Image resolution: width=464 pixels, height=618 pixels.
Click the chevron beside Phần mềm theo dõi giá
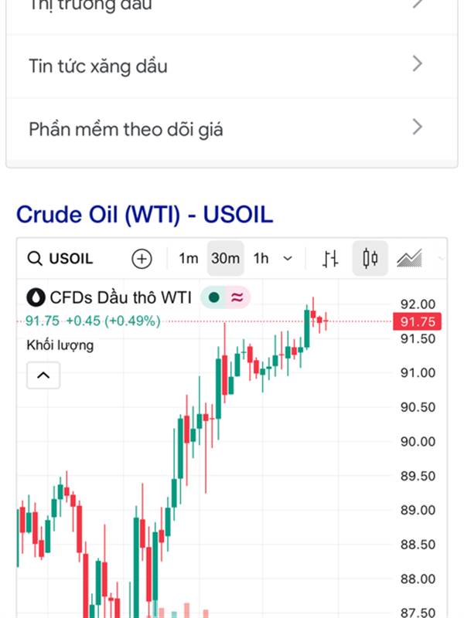(x=417, y=127)
